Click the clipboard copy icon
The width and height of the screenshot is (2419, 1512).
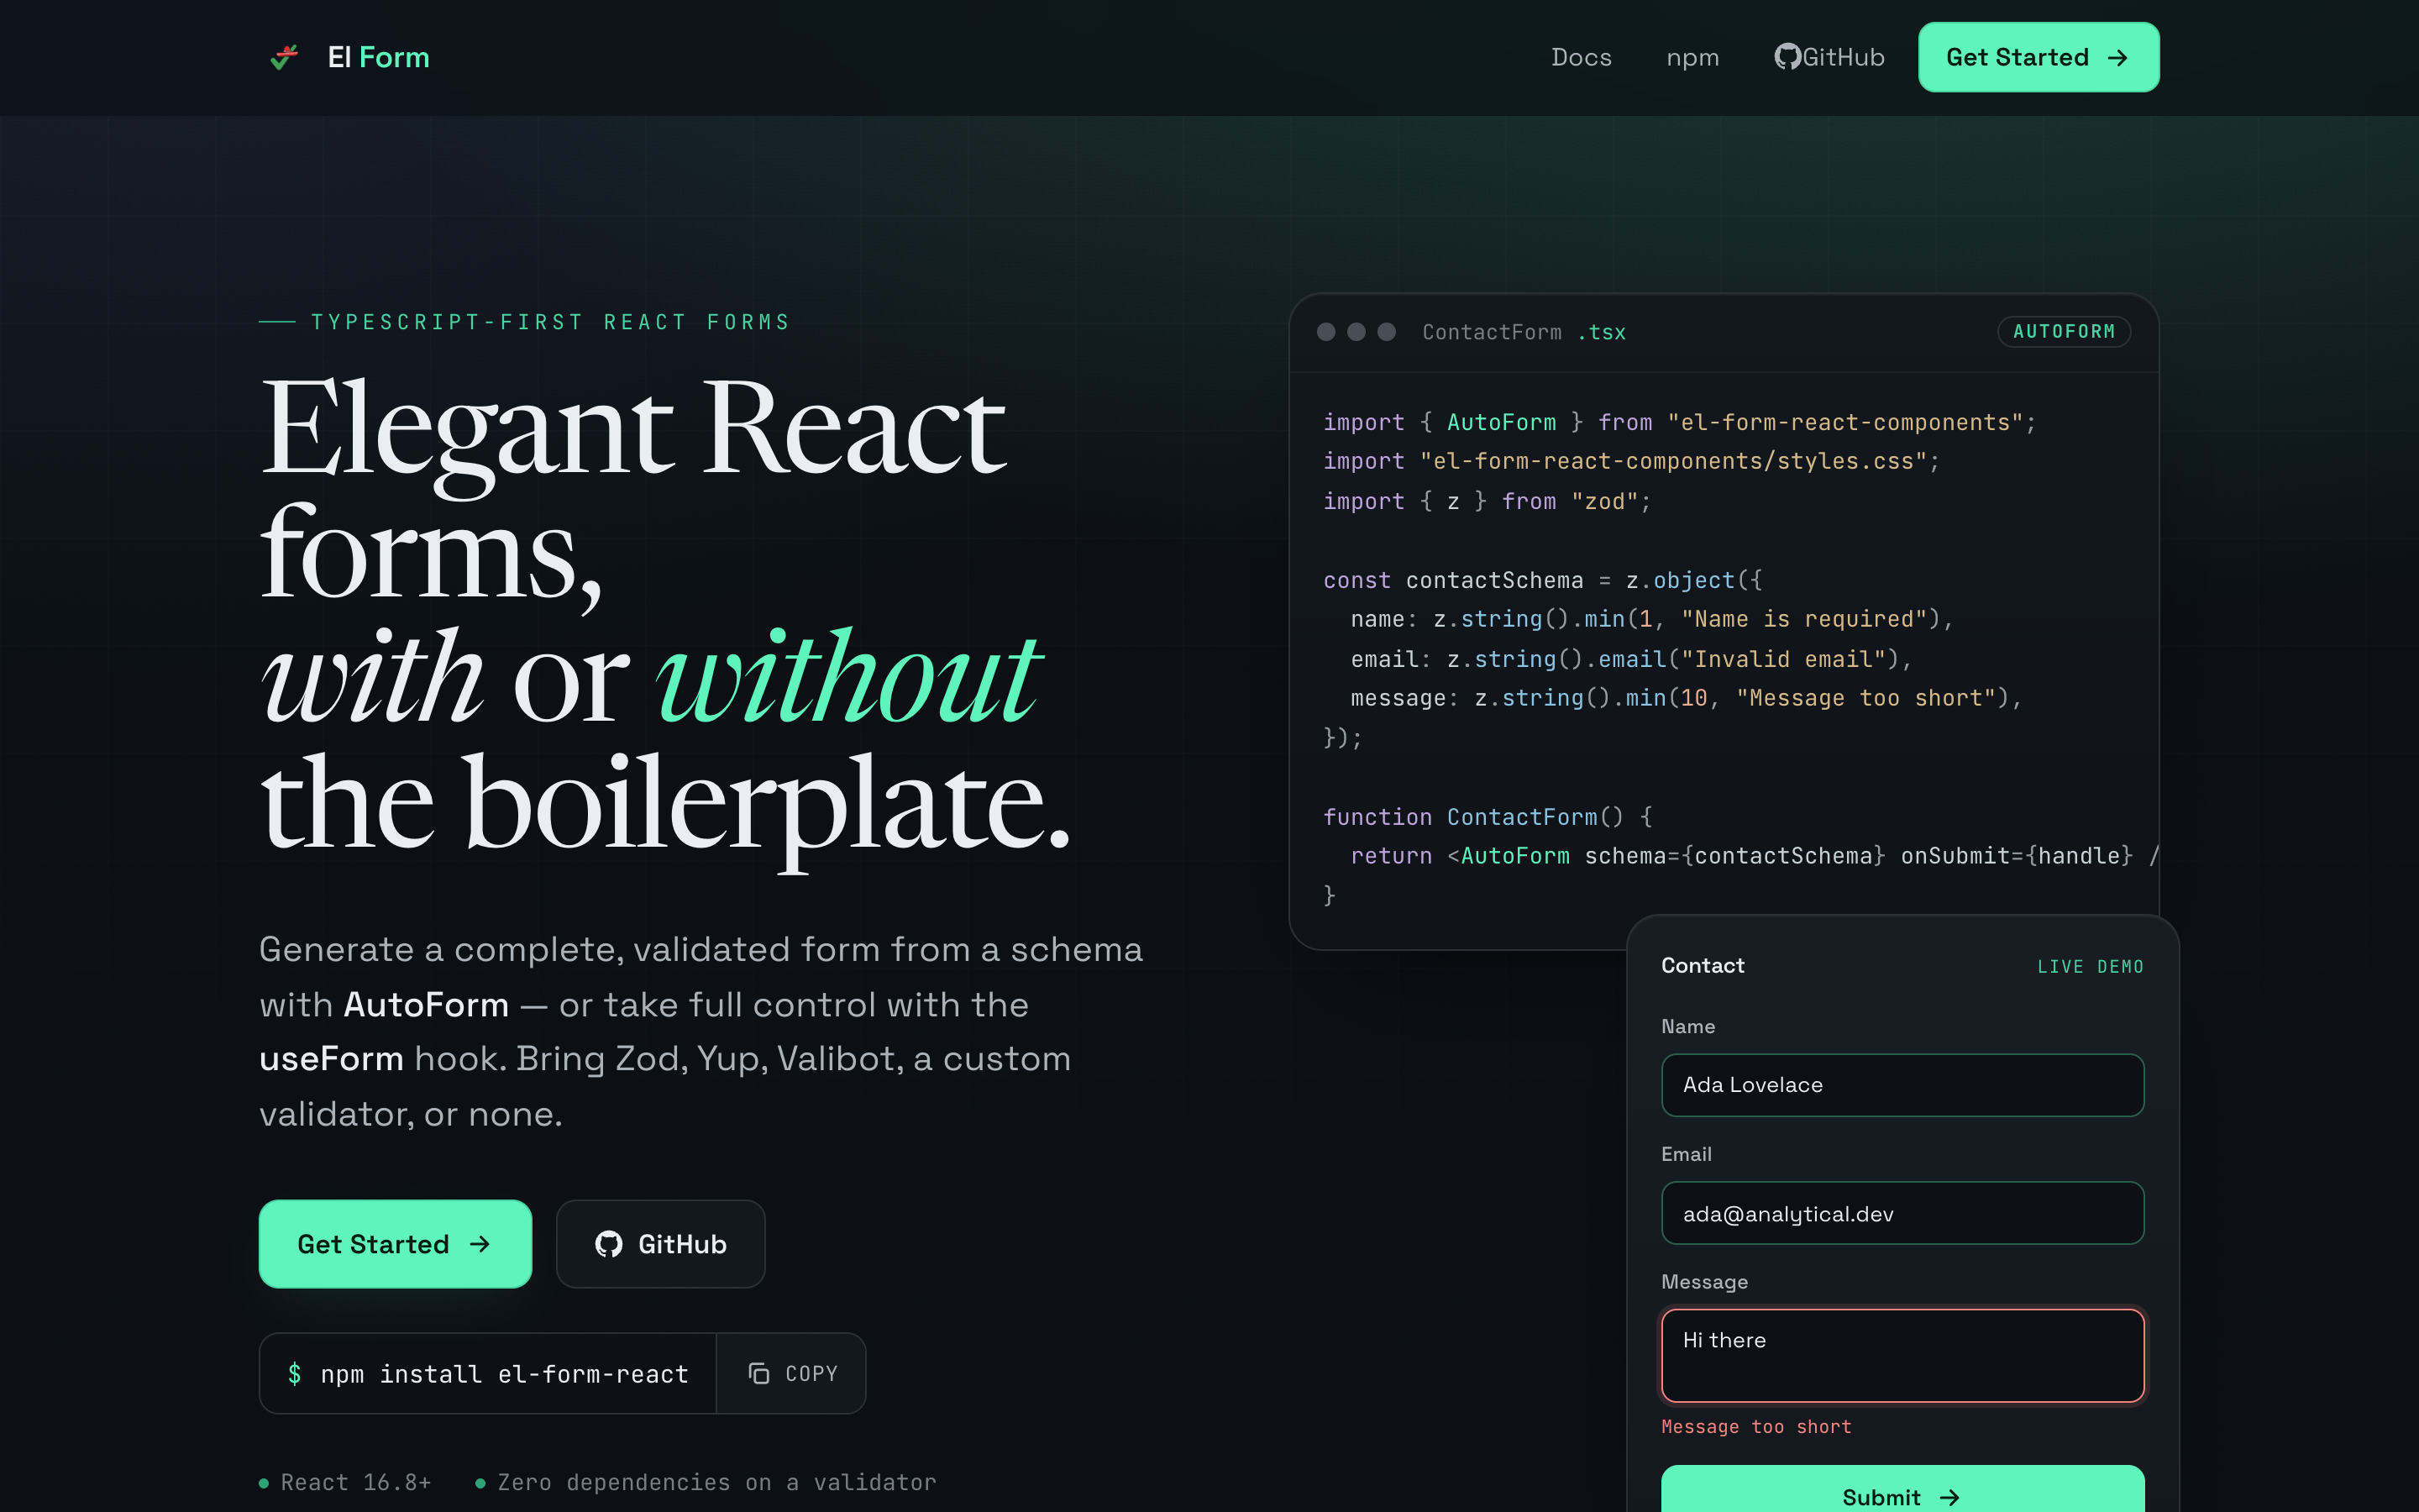[x=758, y=1373]
